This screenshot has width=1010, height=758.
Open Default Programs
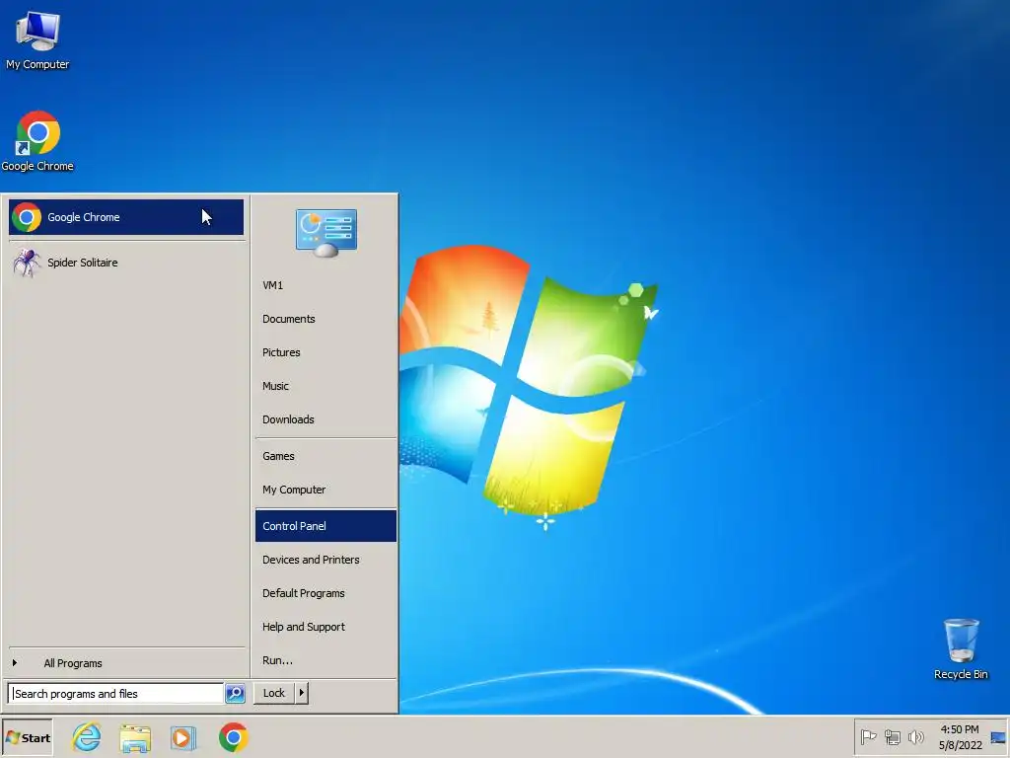point(325,593)
